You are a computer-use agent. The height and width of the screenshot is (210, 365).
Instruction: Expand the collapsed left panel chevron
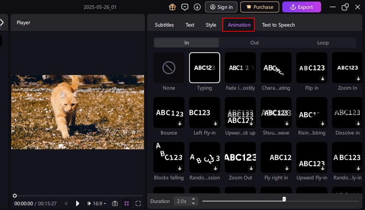(x=2, y=22)
